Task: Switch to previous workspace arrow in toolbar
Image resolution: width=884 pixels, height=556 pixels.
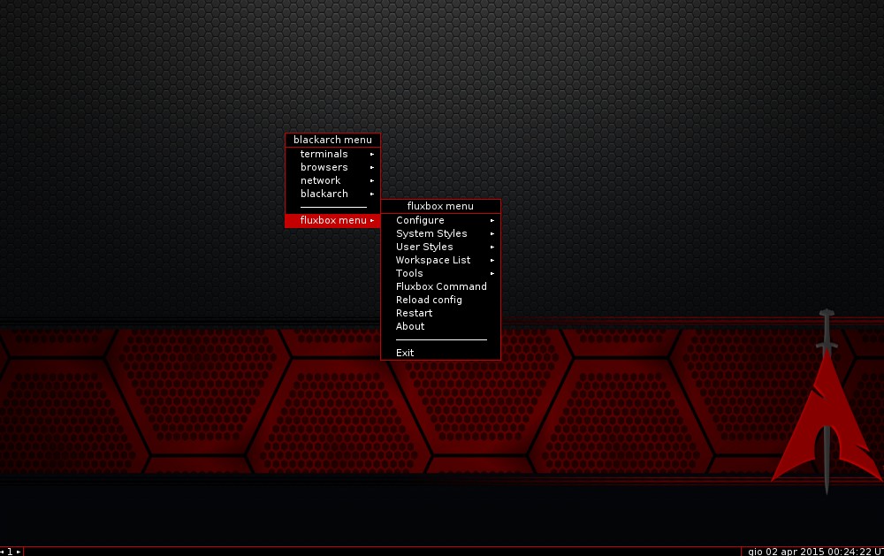Action: pos(3,552)
